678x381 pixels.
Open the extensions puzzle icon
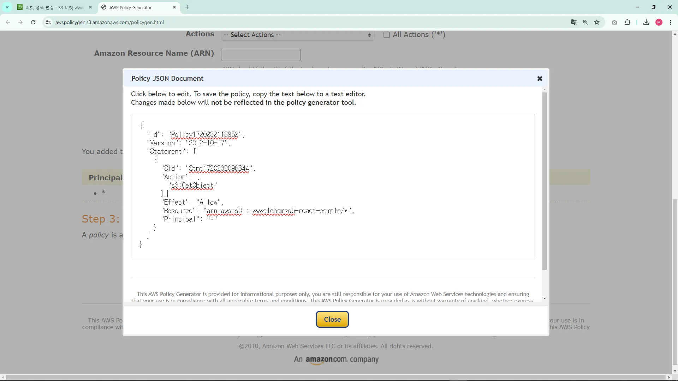tap(627, 22)
